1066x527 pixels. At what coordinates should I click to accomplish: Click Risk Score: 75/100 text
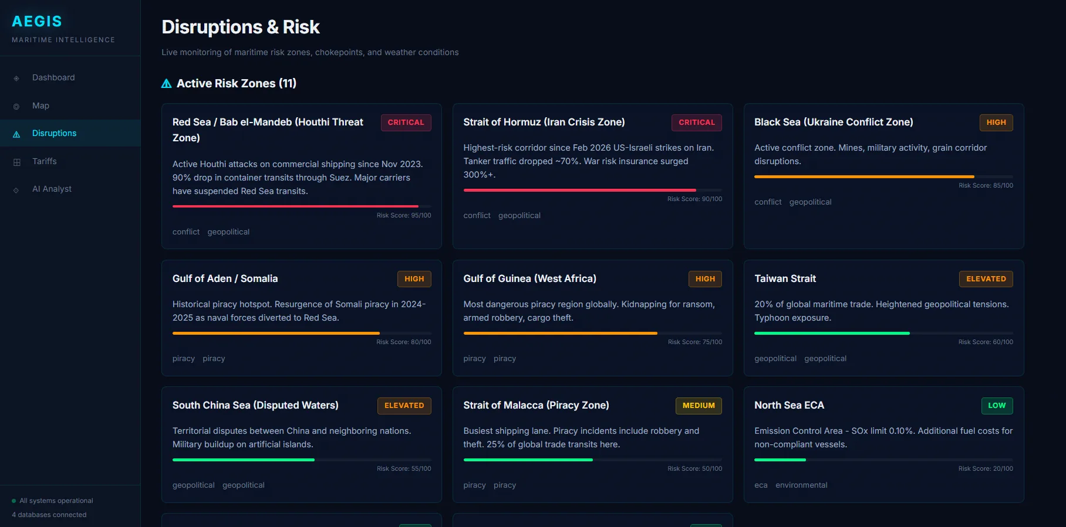coord(695,342)
